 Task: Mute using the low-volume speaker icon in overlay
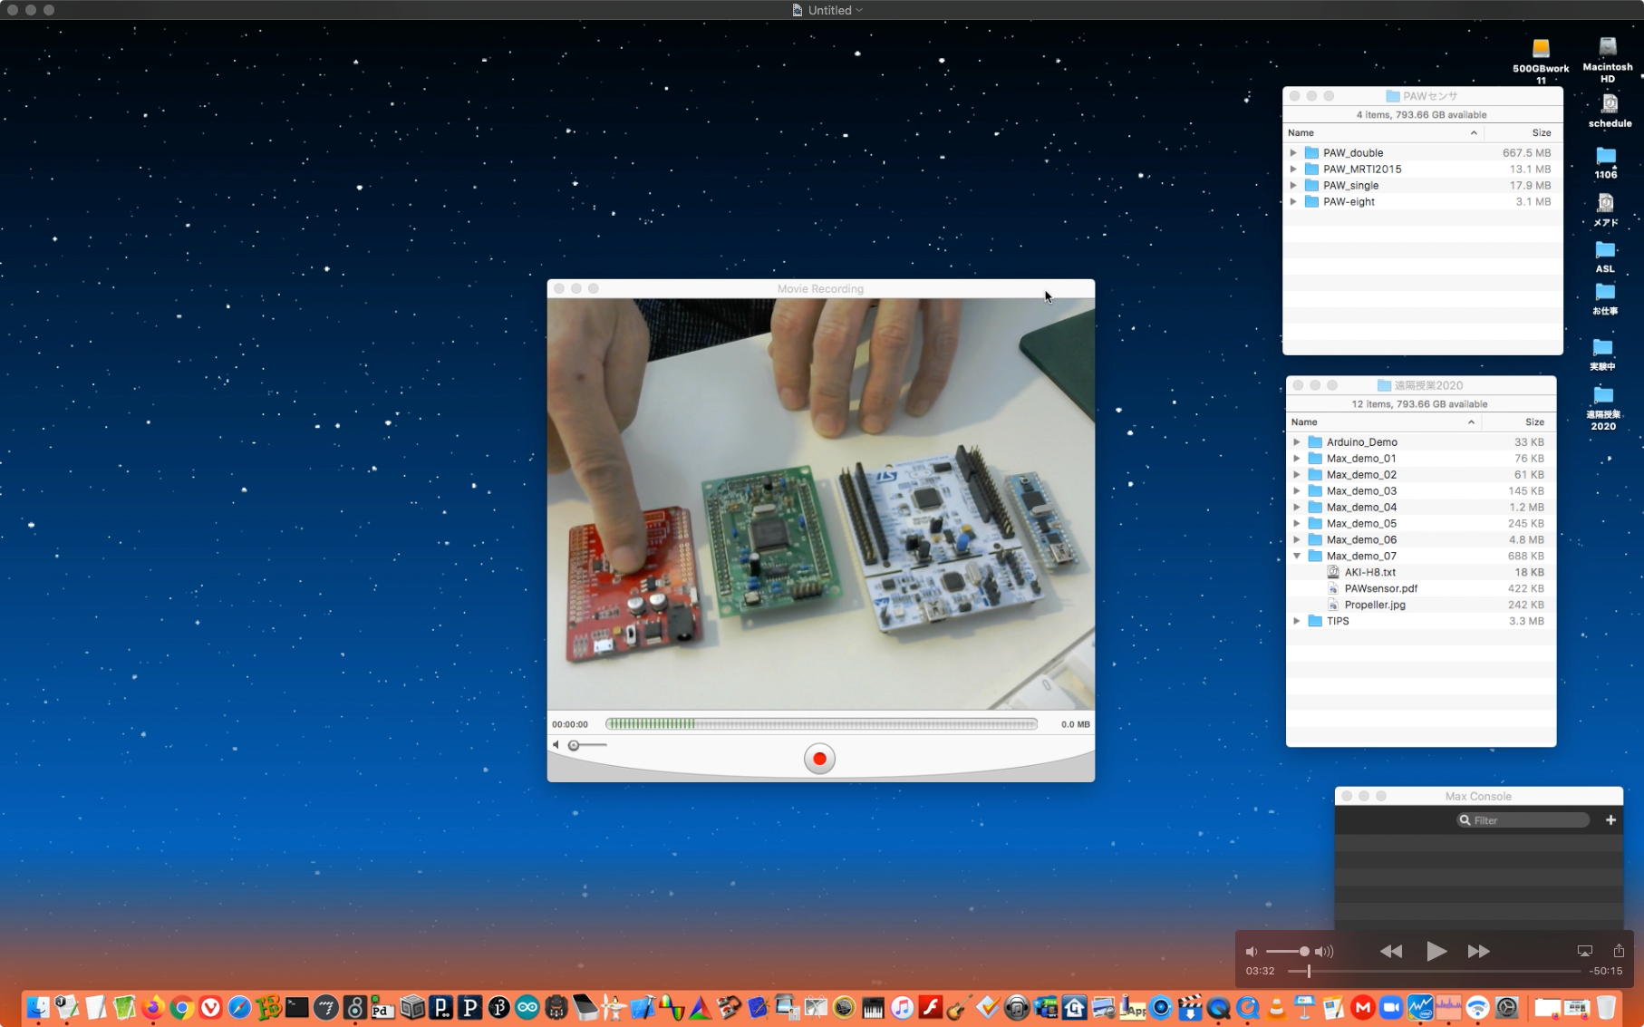pyautogui.click(x=1252, y=952)
